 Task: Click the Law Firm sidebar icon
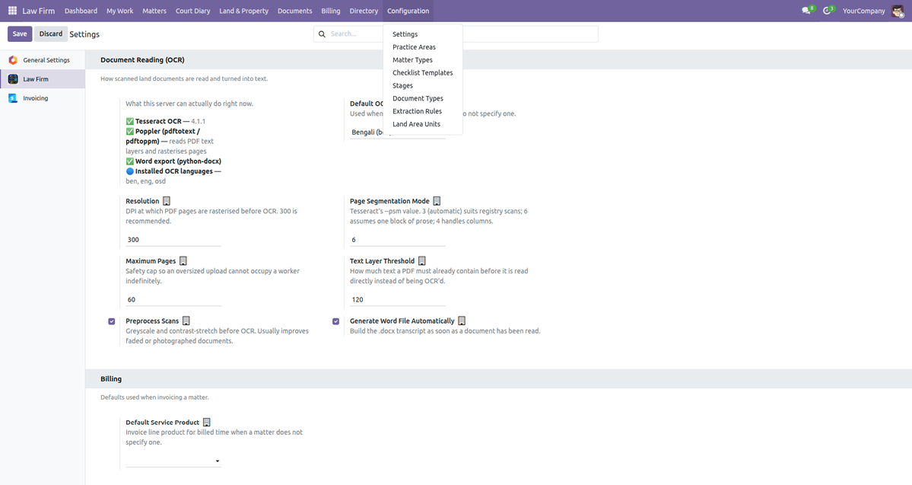(x=13, y=79)
